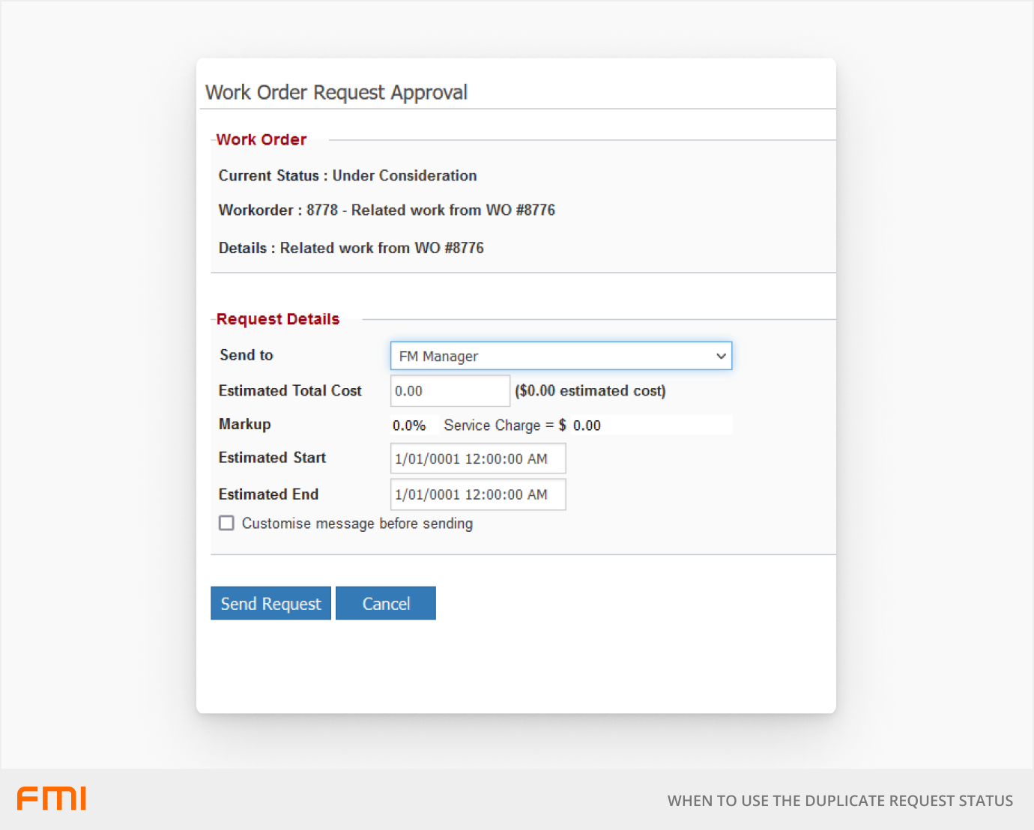This screenshot has width=1034, height=830.
Task: Focus the Estimated Total Cost field
Action: click(450, 391)
